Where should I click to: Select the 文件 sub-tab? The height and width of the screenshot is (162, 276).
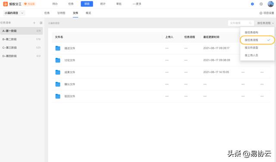click(x=75, y=13)
